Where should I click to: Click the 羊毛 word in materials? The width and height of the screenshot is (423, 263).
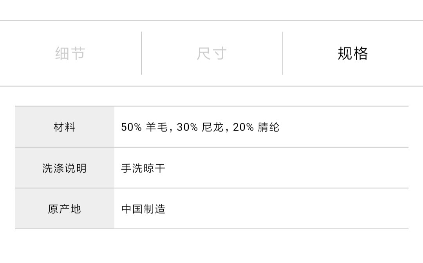coord(157,127)
